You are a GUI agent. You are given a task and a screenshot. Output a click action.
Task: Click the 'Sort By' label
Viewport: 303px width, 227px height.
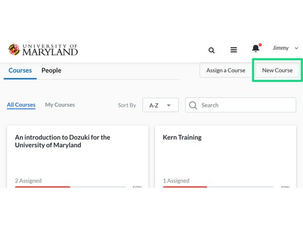coord(127,105)
